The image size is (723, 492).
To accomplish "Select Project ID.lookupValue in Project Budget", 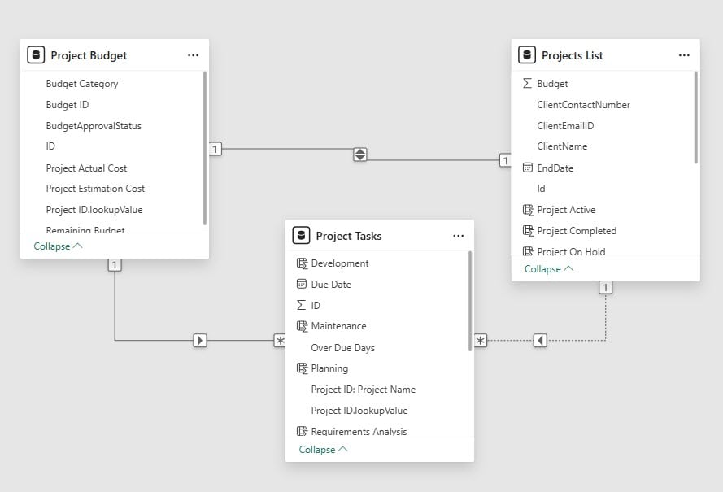I will [x=94, y=210].
